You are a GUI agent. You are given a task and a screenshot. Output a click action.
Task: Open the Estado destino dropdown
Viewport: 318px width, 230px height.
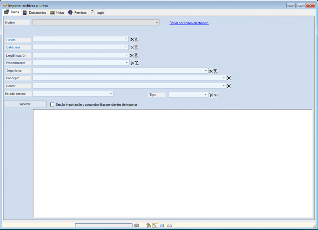[111, 94]
